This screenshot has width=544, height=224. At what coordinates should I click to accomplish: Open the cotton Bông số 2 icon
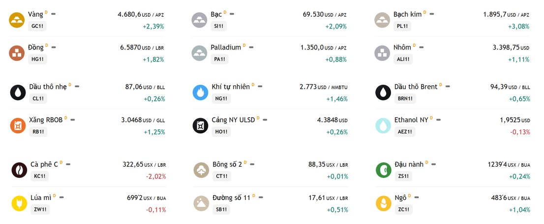click(202, 170)
